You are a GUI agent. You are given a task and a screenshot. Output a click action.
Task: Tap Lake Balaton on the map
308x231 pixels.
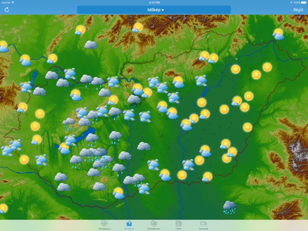coord(85,134)
